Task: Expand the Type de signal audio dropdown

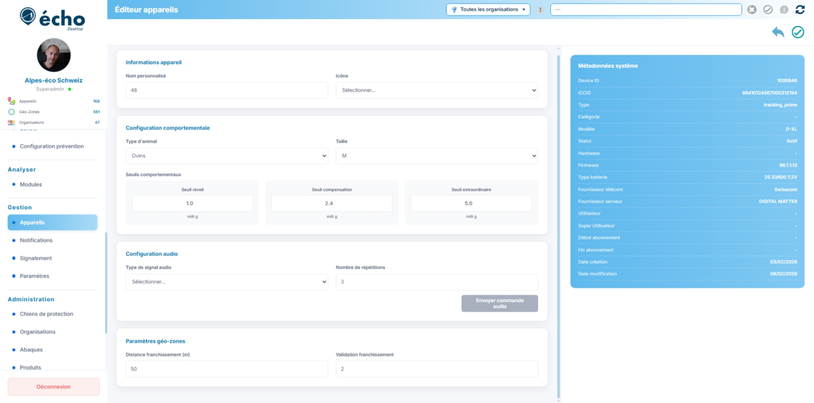Action: [x=226, y=282]
